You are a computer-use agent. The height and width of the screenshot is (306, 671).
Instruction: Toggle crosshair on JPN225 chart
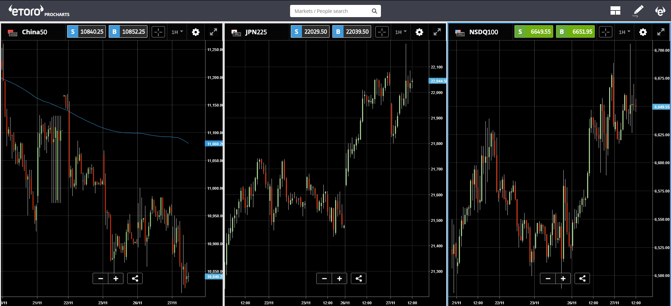[382, 32]
